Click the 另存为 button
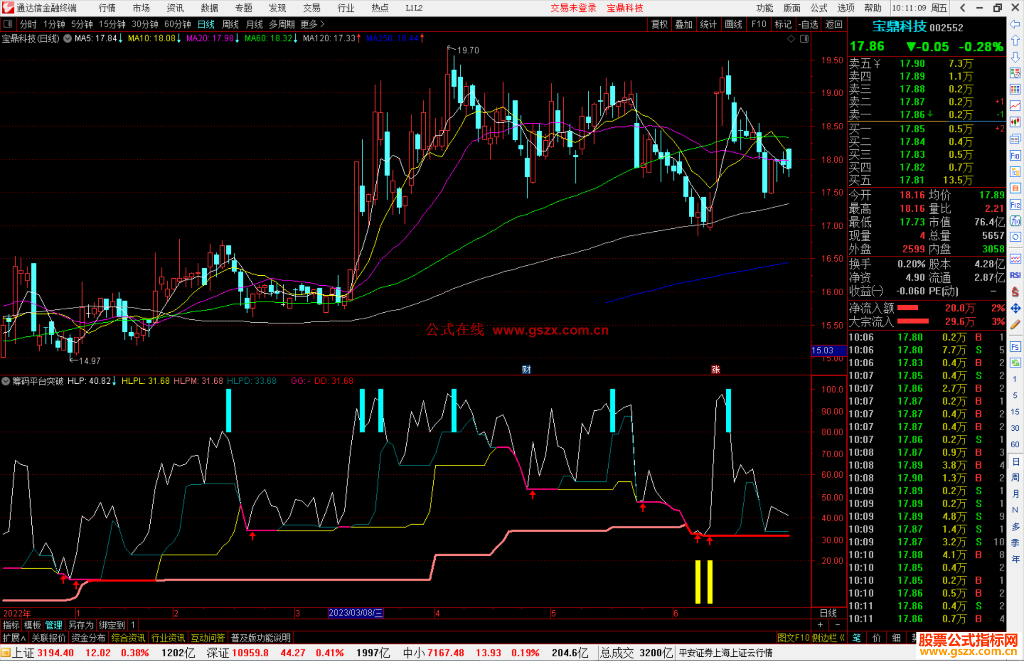 click(x=81, y=625)
